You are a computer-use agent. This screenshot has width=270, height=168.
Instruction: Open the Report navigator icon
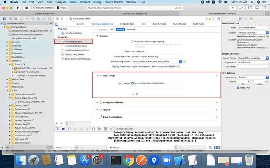pyautogui.click(x=50, y=19)
